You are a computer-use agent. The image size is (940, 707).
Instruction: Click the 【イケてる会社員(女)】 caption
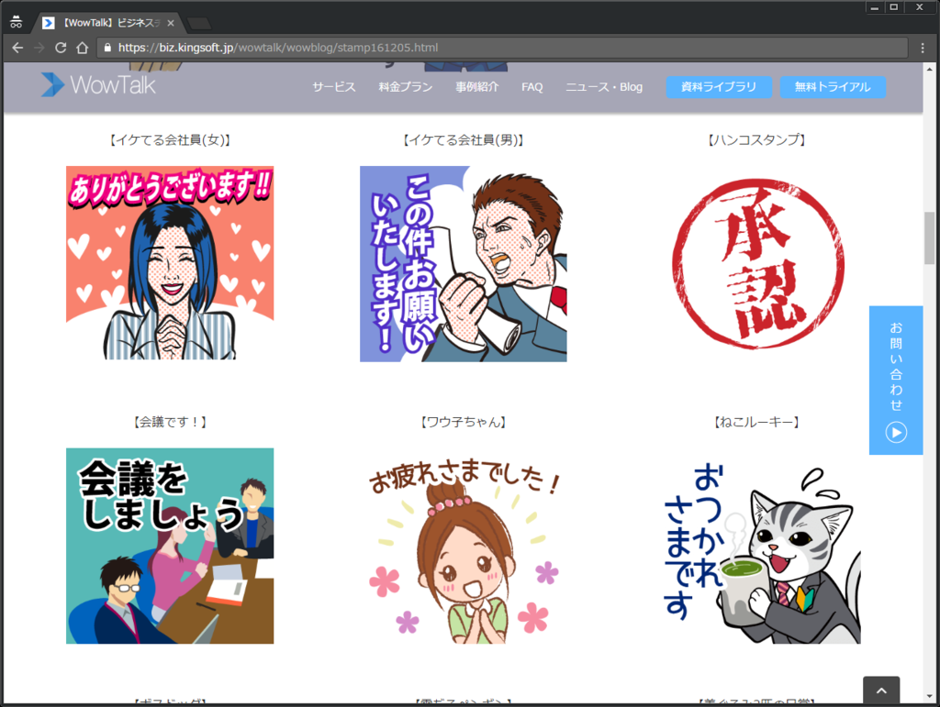[x=170, y=140]
